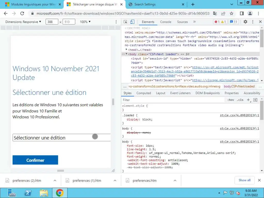Screen dimensions: 264x198
Task: Click the viewport width field 388
Action: [52, 22]
